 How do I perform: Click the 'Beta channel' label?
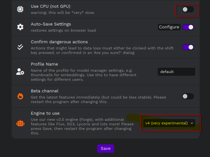(45, 91)
